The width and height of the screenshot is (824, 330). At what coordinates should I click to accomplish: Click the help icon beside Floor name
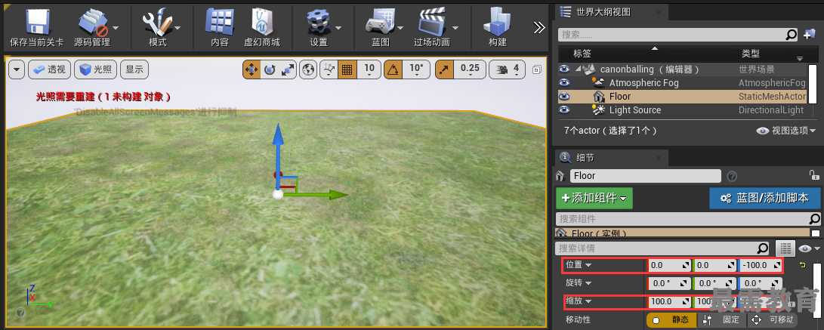(x=732, y=176)
